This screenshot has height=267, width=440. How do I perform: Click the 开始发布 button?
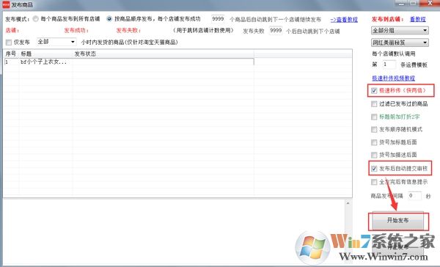point(398,221)
